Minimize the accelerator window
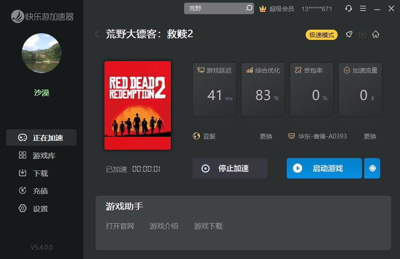This screenshot has width=400, height=259. 377,9
